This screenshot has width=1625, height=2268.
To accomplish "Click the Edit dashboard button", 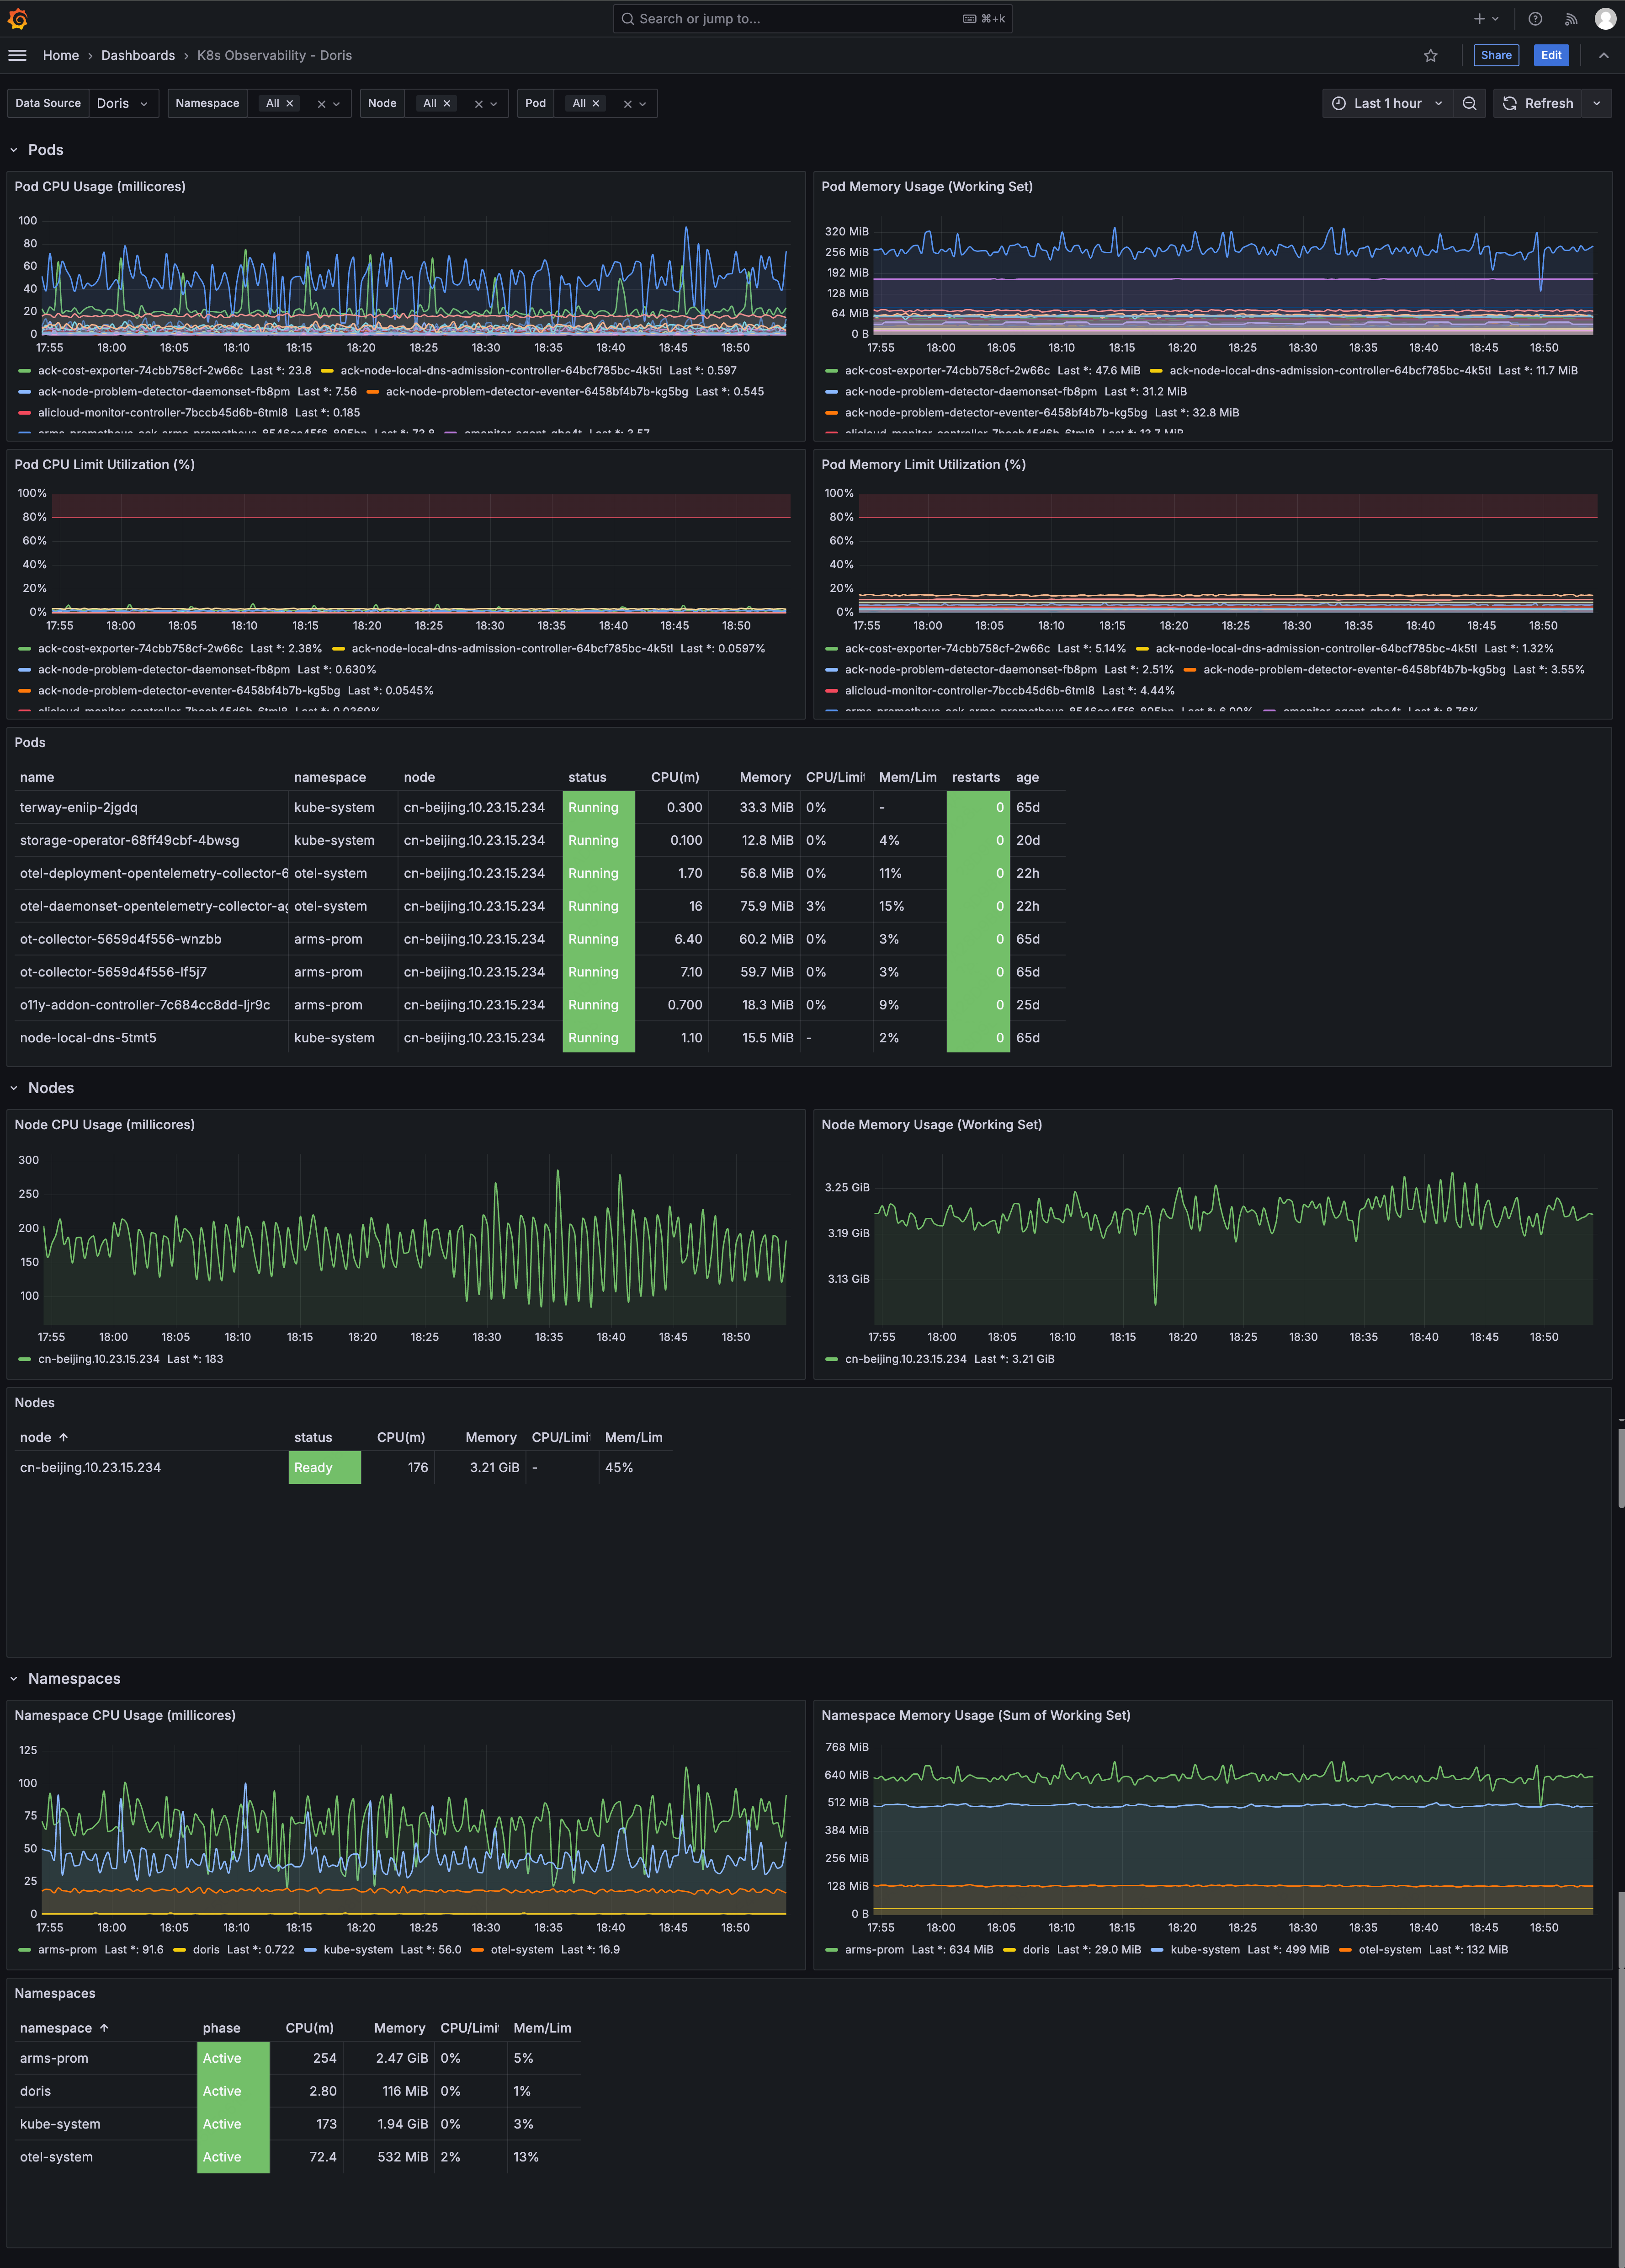I will click(x=1550, y=55).
